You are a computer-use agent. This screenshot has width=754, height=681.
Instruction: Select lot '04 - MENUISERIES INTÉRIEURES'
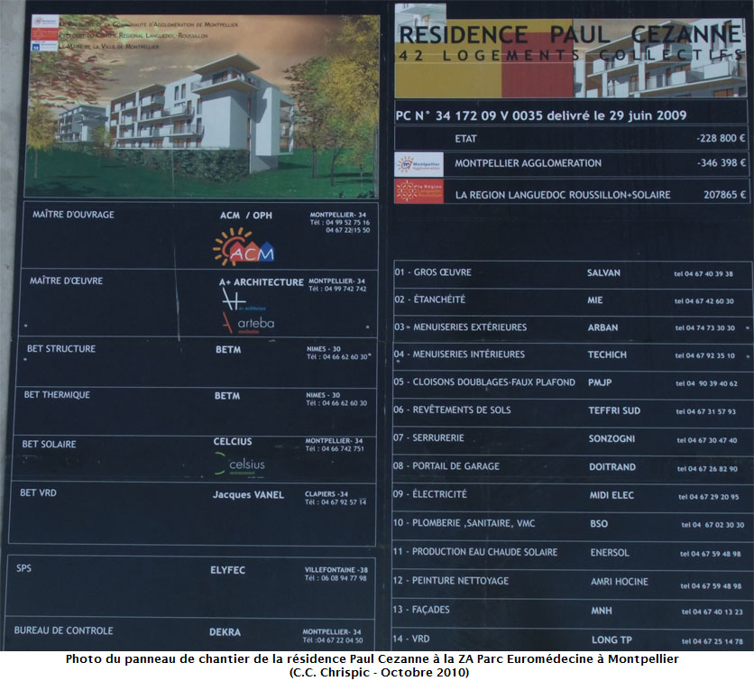point(459,354)
